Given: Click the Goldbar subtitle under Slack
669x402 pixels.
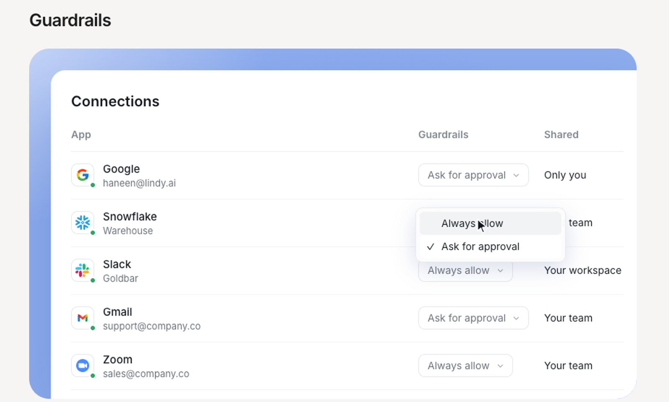Looking at the screenshot, I should click(120, 278).
